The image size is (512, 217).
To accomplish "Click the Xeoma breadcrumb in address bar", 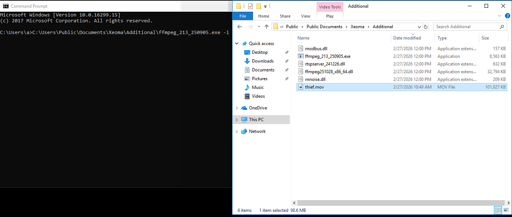I will [x=358, y=27].
